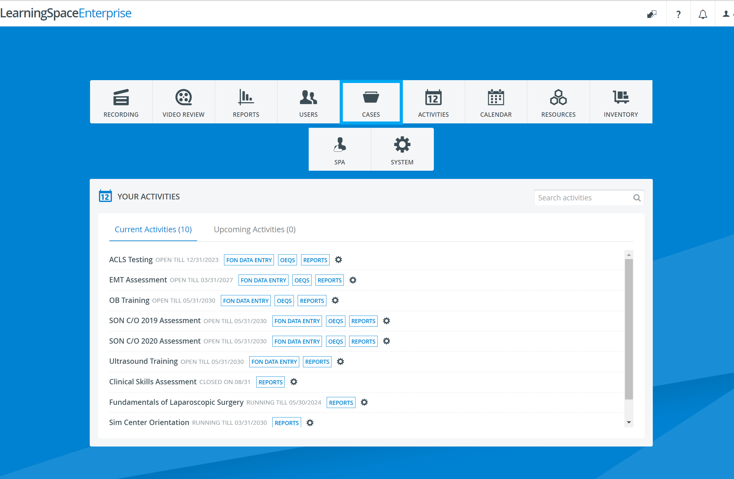Select the Current Activities tab
734x479 pixels.
[x=153, y=229]
